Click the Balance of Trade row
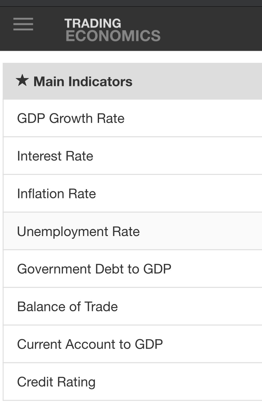Image resolution: width=262 pixels, height=408 pixels. [132, 306]
